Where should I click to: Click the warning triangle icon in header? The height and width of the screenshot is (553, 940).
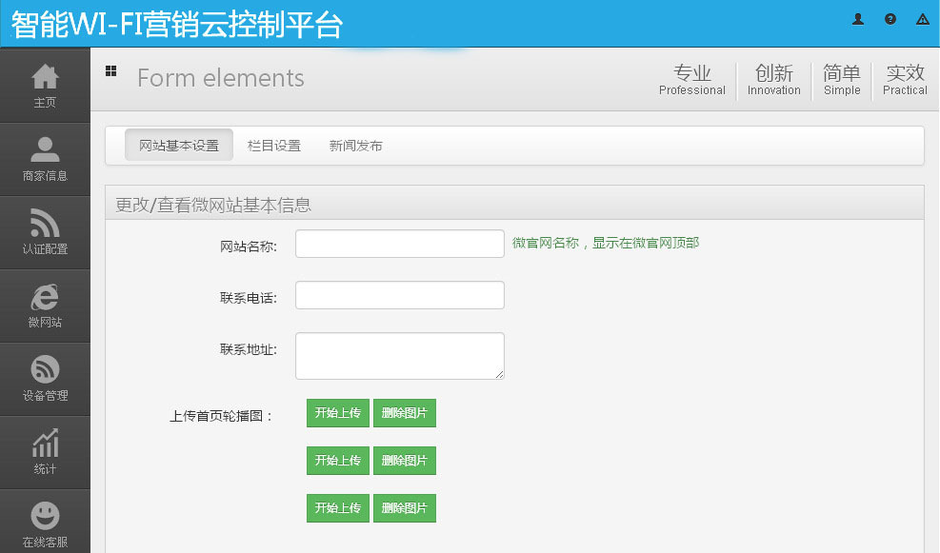[922, 19]
